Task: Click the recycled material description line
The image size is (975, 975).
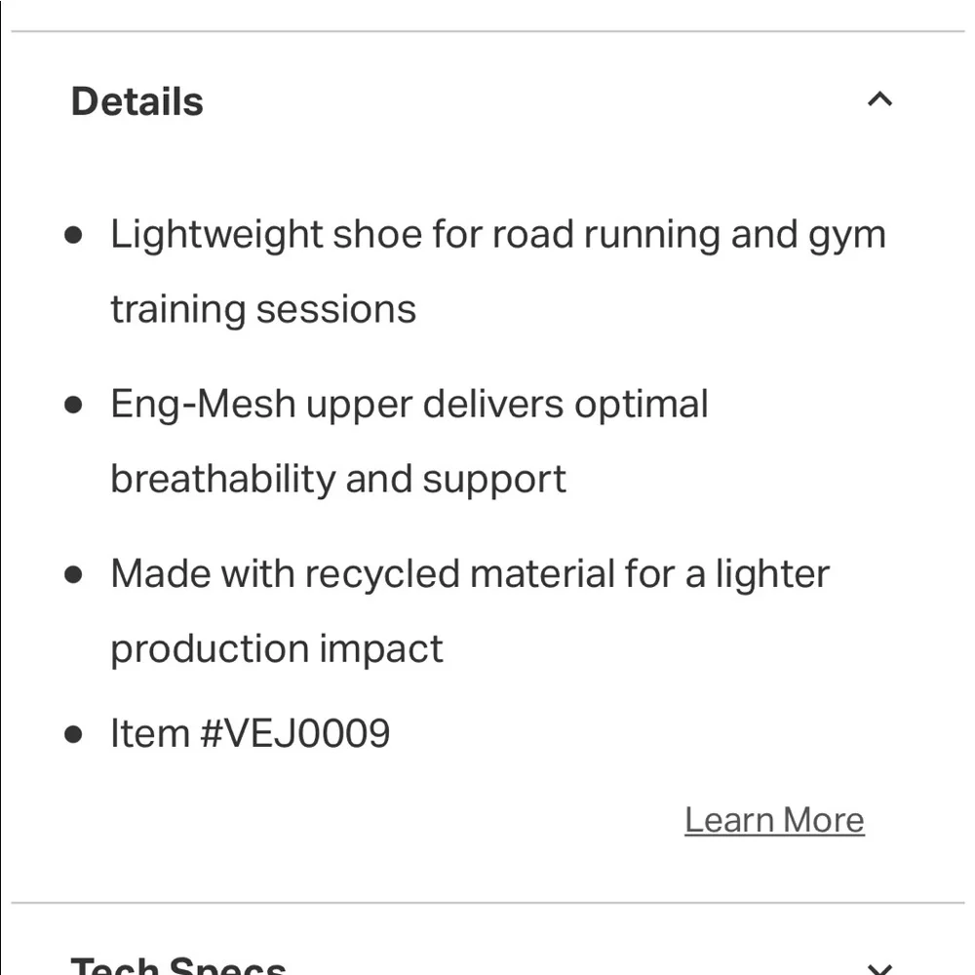Action: pyautogui.click(x=469, y=573)
